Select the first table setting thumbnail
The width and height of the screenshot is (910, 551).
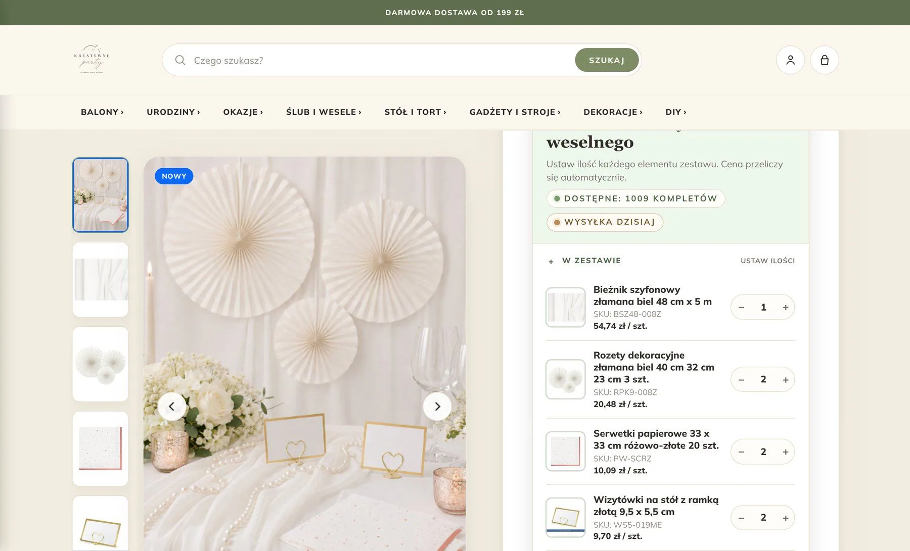point(101,195)
